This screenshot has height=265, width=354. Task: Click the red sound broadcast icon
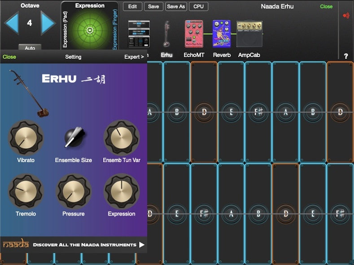[x=346, y=16]
